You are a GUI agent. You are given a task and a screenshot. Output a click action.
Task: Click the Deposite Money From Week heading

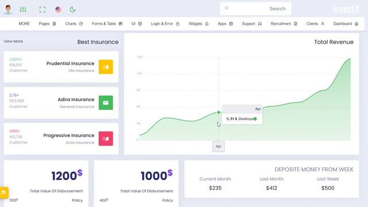pos(314,170)
